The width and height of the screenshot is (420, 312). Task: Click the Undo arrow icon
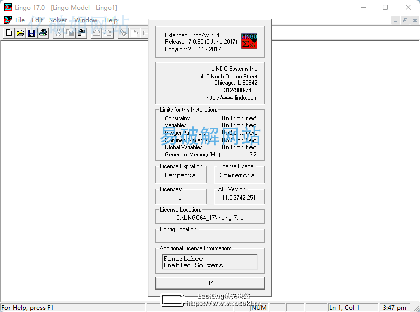pos(96,33)
